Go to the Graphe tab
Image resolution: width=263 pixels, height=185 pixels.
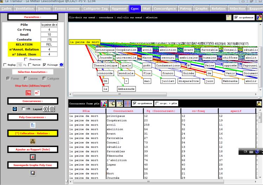coord(201,8)
